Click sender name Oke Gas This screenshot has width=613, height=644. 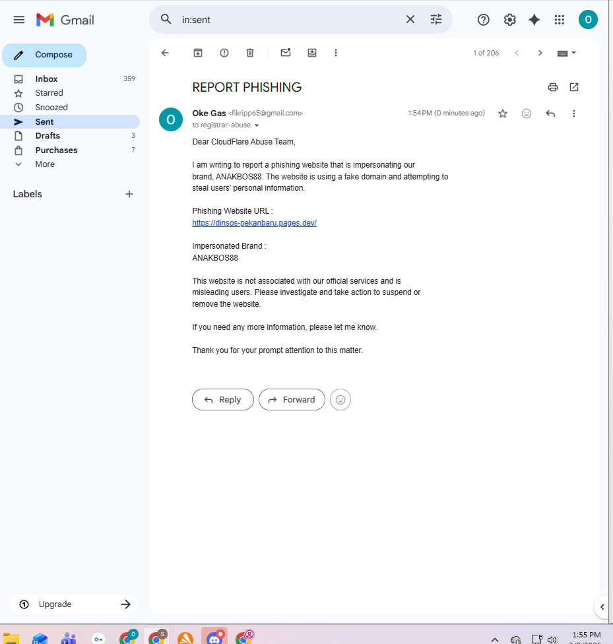[x=209, y=113]
